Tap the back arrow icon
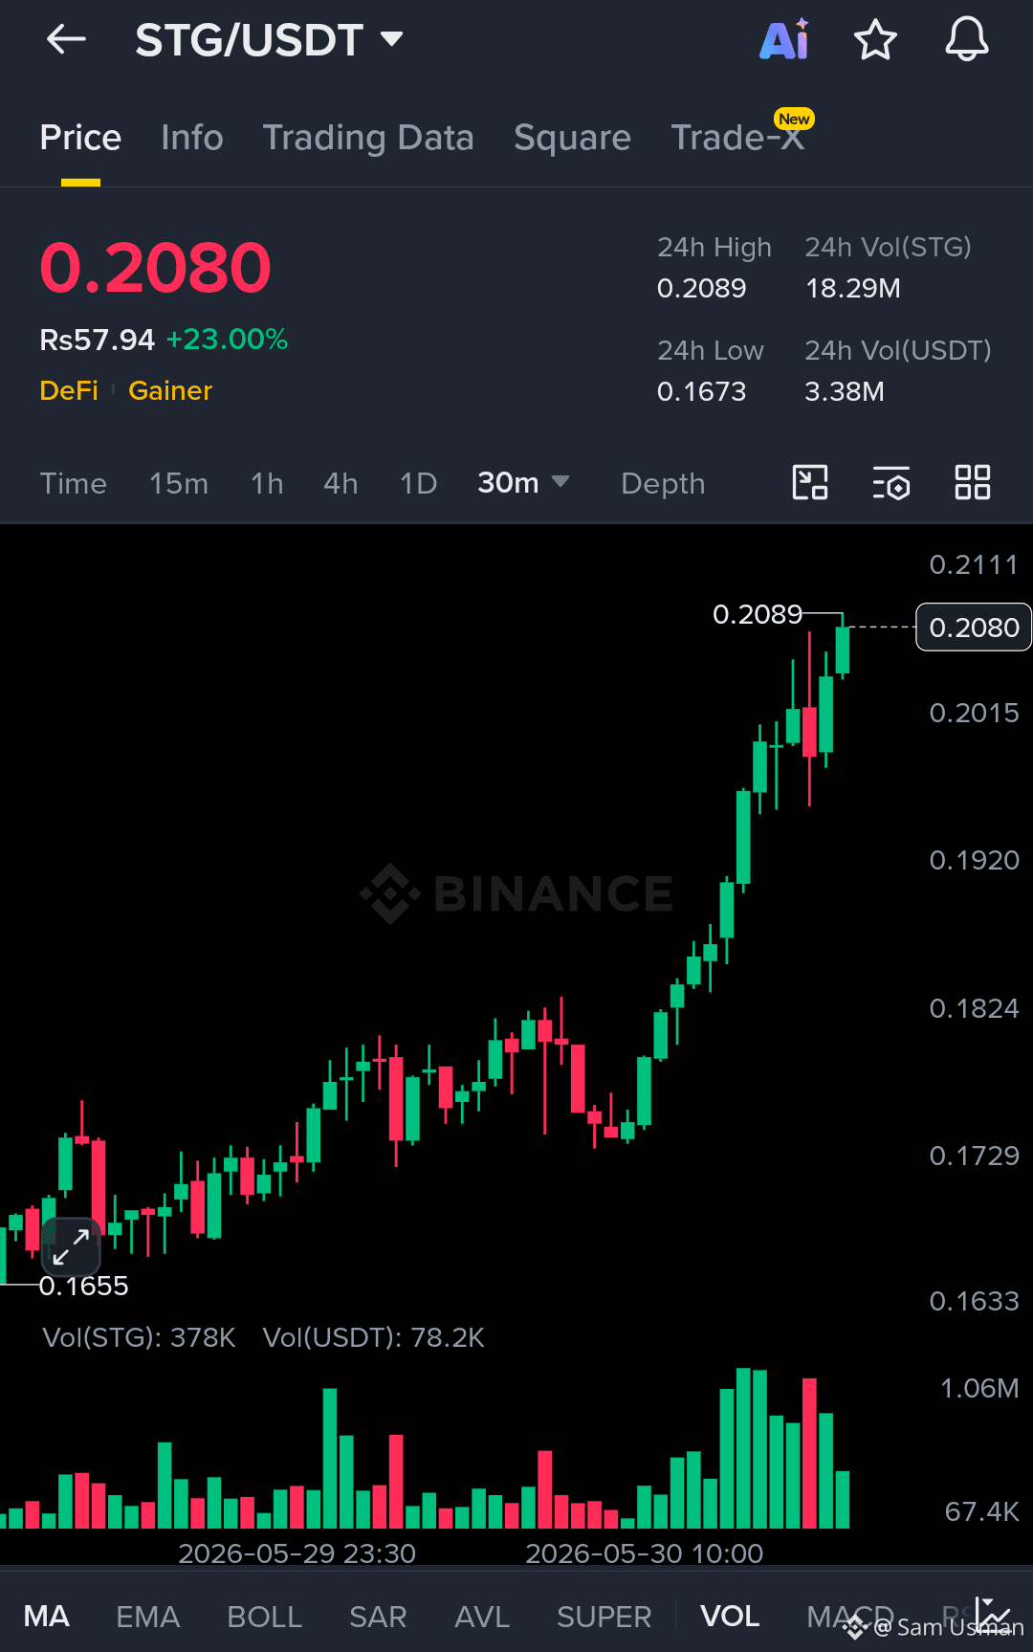Viewport: 1033px width, 1652px height. [x=66, y=39]
